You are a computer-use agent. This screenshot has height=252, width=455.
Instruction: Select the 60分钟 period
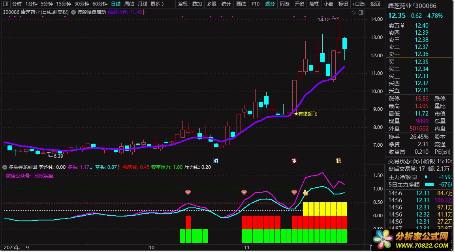100,4
